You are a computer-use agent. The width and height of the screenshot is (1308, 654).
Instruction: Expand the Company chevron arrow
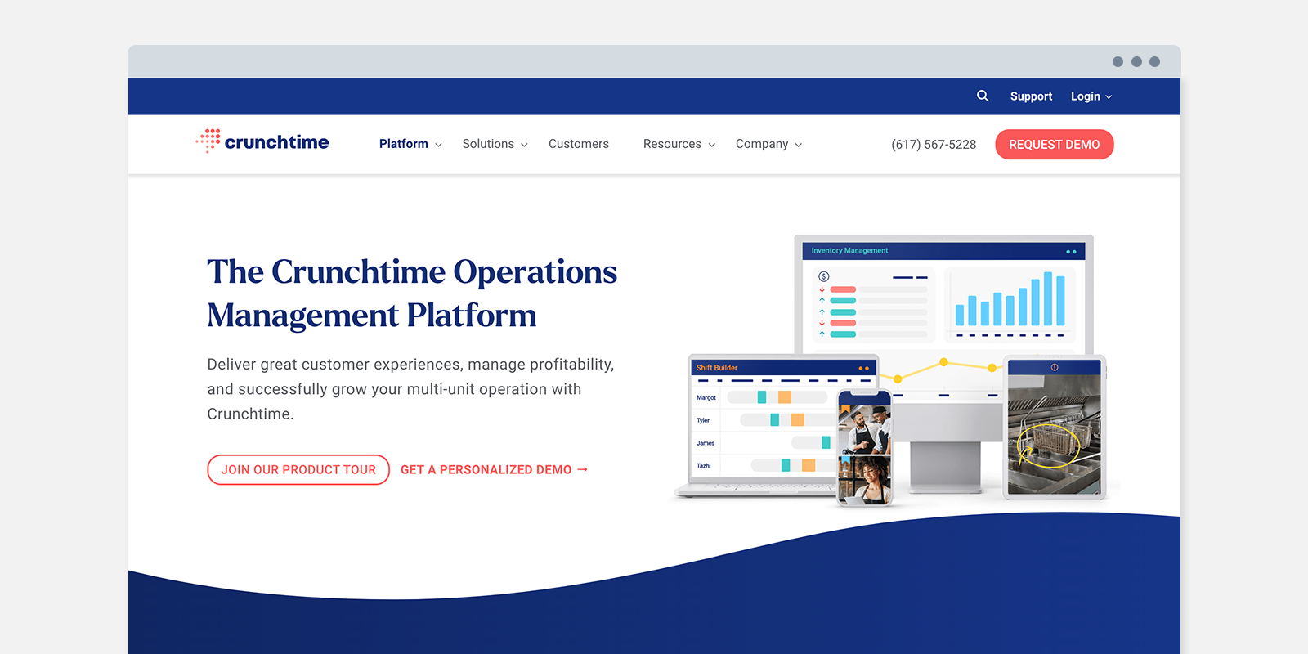pos(799,145)
